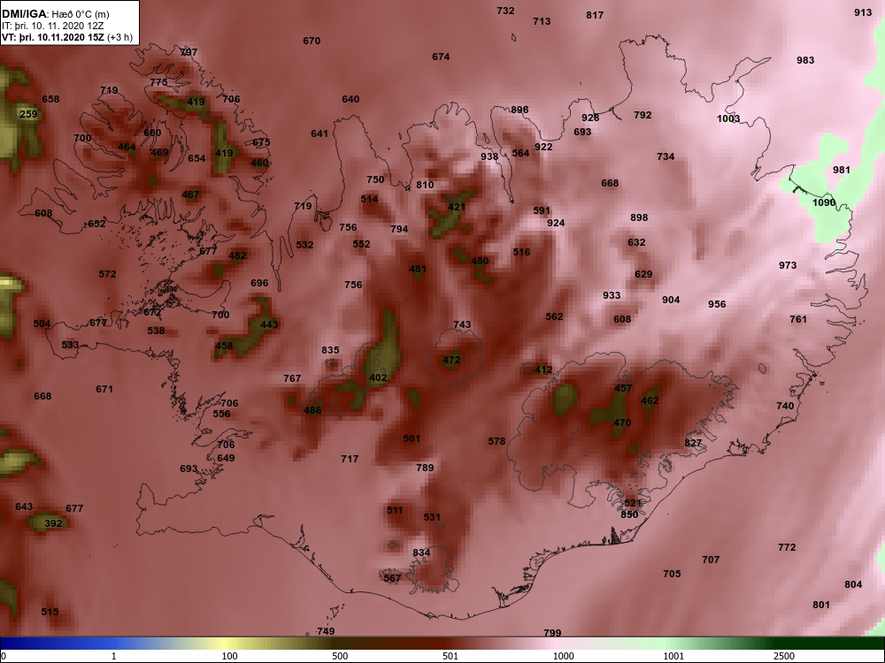Click the 2500 label on the color scale

[784, 656]
